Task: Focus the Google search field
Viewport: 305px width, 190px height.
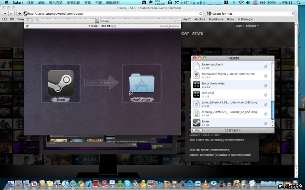Action: pyautogui.click(x=251, y=14)
